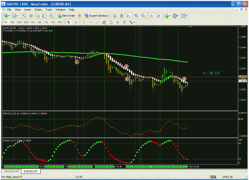Viewport: 249px width, 180px height.
Task: Toggle the Auto Scroll icon
Action: pos(151,16)
